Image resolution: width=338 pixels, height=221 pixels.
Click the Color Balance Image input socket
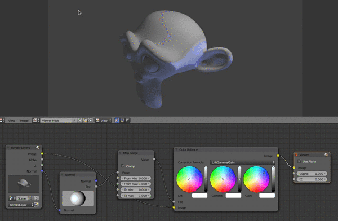pos(174,207)
